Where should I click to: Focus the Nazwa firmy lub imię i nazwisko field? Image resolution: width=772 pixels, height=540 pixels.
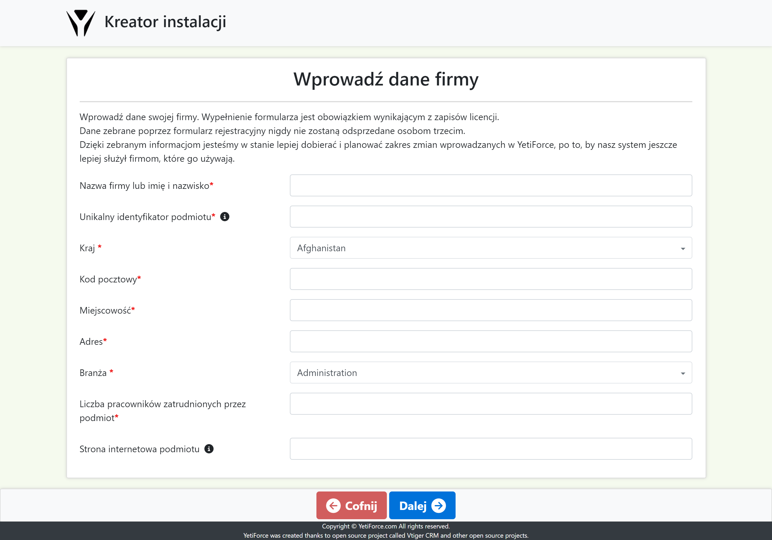[x=491, y=185]
